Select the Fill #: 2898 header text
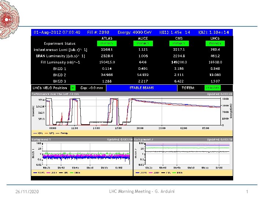The height and width of the screenshot is (198, 264). (x=98, y=32)
